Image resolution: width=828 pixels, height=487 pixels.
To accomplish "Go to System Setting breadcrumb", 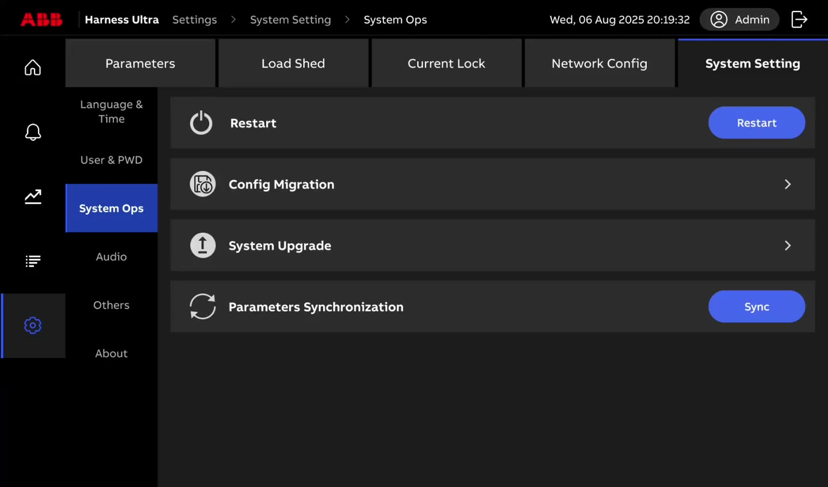I will 290,20.
